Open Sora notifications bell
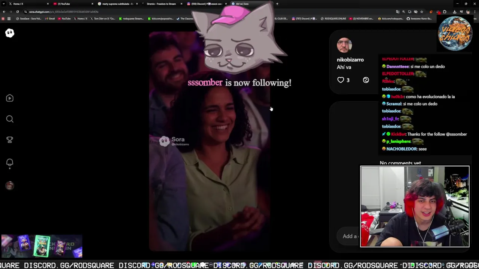 click(10, 163)
